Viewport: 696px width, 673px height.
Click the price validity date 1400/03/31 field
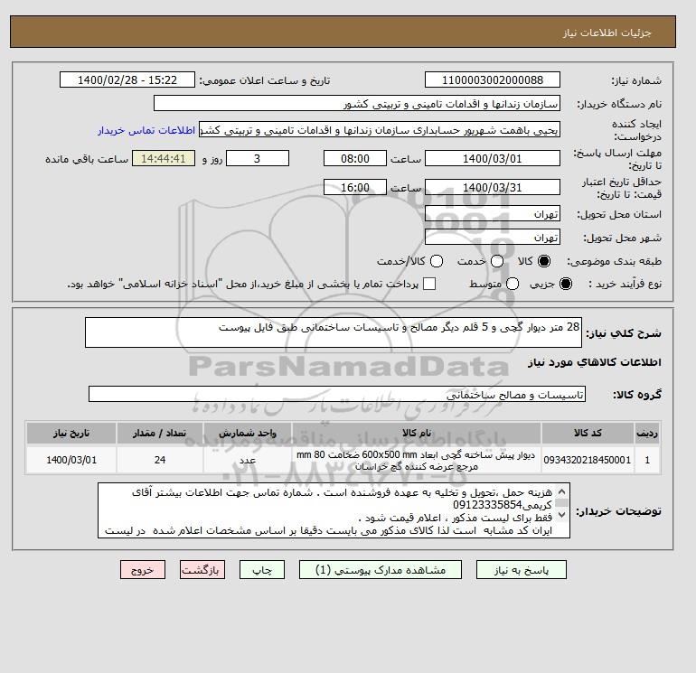[493, 187]
